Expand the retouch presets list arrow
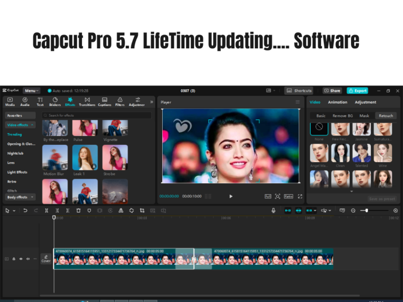Viewport: 403px width, 302px height. point(352,191)
